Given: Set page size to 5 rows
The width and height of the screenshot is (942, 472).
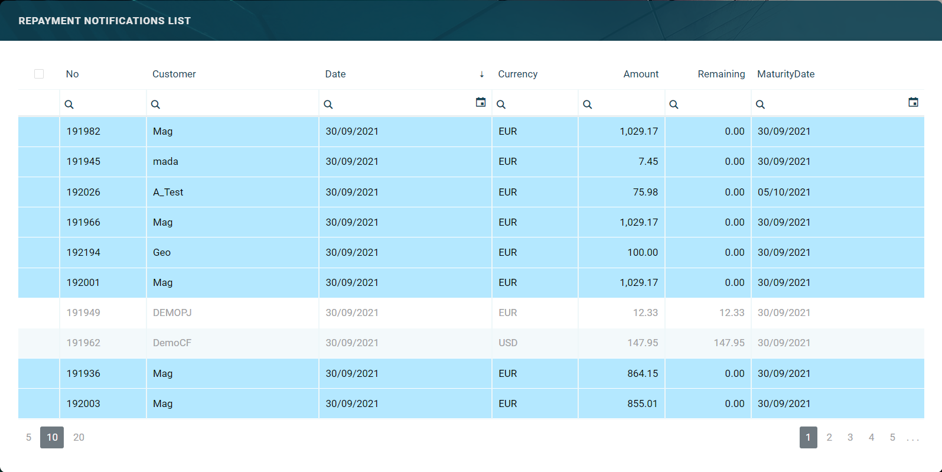Looking at the screenshot, I should [28, 437].
